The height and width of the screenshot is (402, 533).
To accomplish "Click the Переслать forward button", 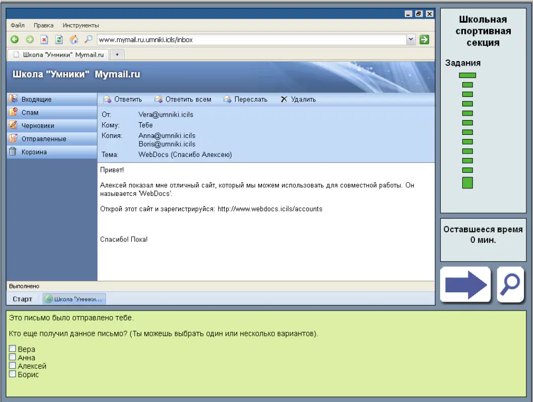I will 245,99.
